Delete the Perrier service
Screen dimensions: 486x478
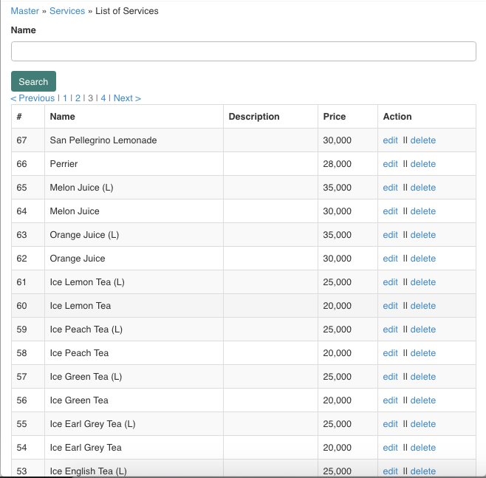[x=423, y=164]
